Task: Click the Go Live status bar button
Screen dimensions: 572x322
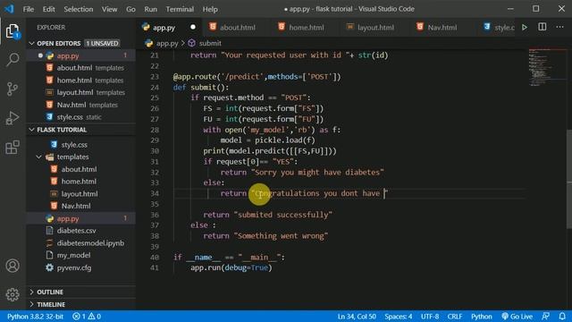Action: (x=517, y=316)
